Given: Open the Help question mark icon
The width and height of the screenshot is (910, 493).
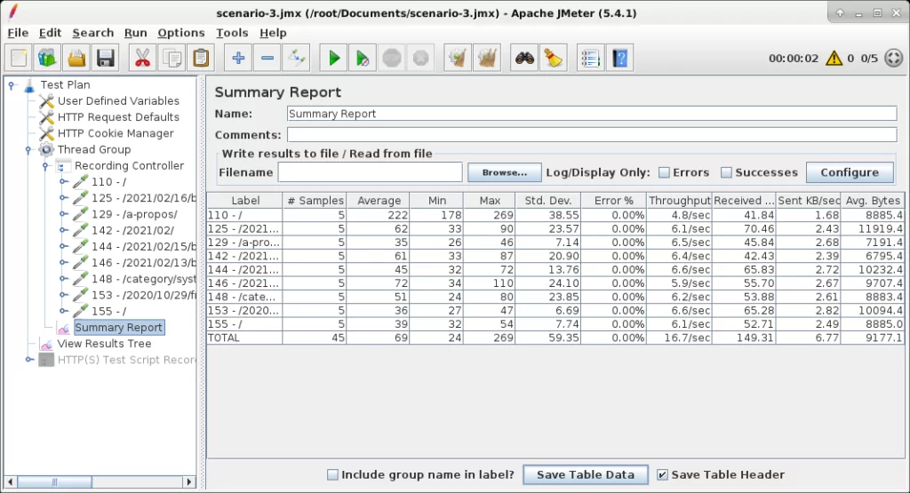Looking at the screenshot, I should [619, 58].
